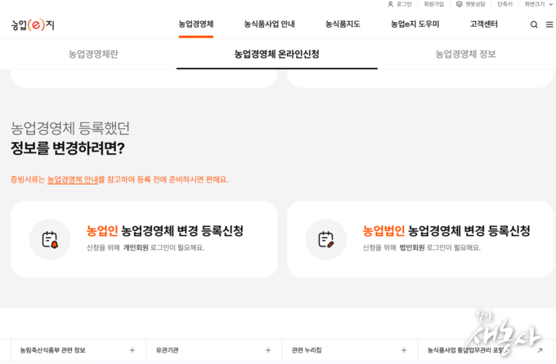Image resolution: width=556 pixels, height=364 pixels.
Task: Click the 농업법인 변경 등록신청 calendar icon
Action: point(326,239)
